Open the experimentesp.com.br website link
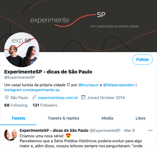The image size is (157, 148). point(58,98)
